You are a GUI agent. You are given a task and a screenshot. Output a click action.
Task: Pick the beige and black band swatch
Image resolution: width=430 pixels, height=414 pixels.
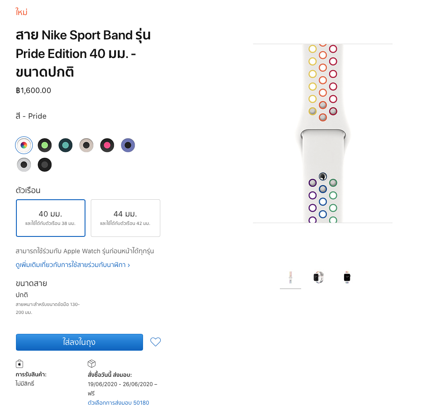(86, 145)
